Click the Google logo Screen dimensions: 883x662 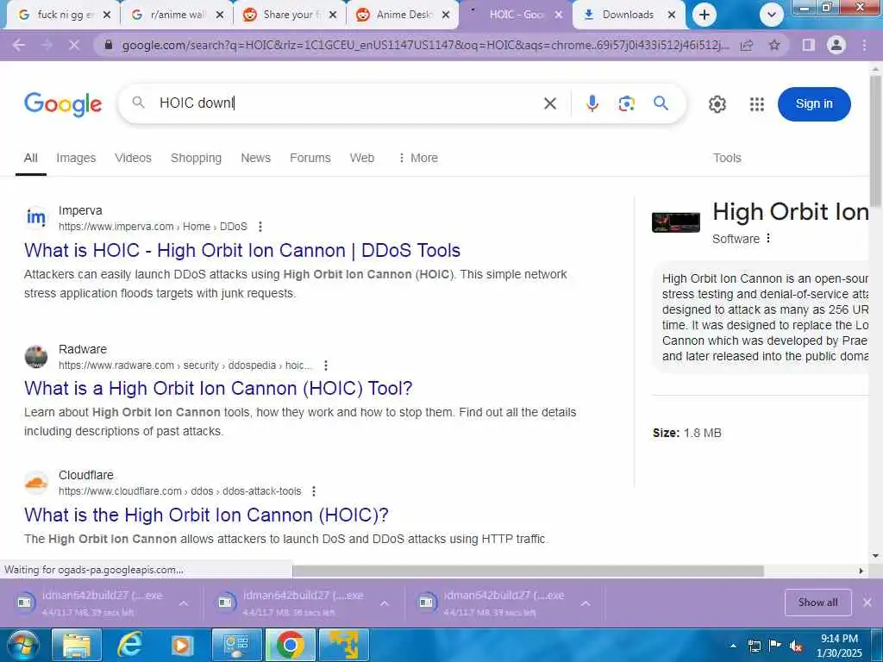[x=63, y=104]
